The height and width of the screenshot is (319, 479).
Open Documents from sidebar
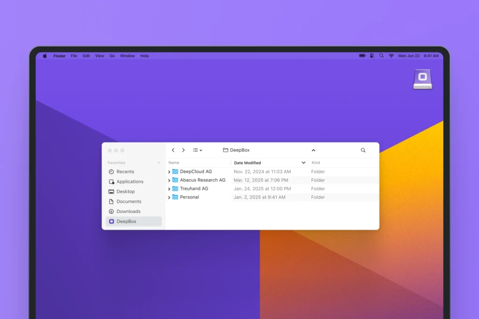133,201
